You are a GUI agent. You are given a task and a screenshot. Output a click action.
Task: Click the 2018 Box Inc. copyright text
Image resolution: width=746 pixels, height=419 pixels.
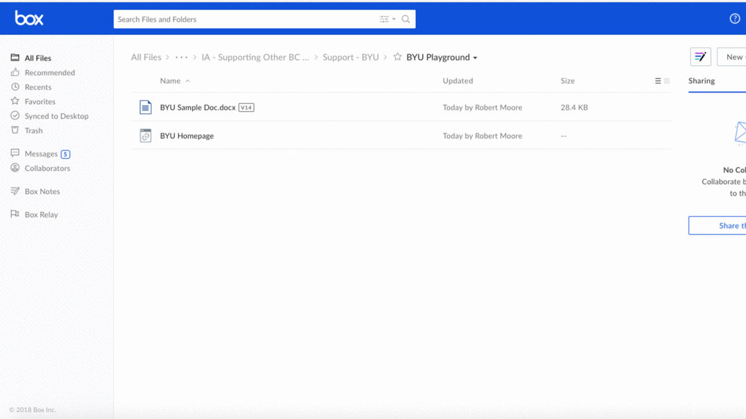coord(32,410)
